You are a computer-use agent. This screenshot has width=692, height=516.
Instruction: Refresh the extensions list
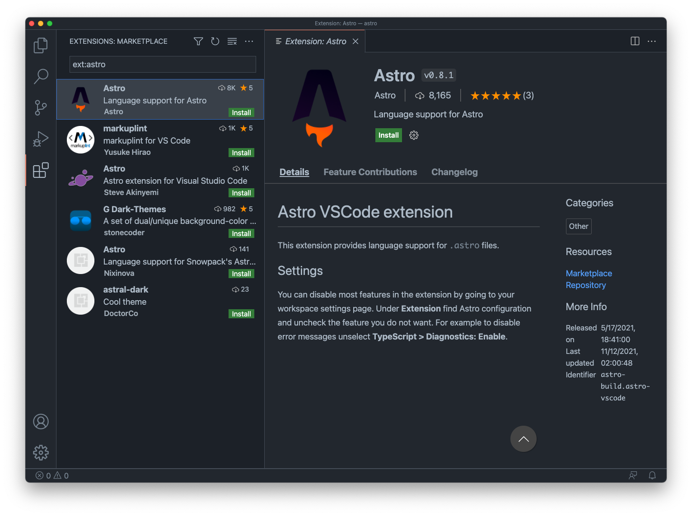point(215,42)
